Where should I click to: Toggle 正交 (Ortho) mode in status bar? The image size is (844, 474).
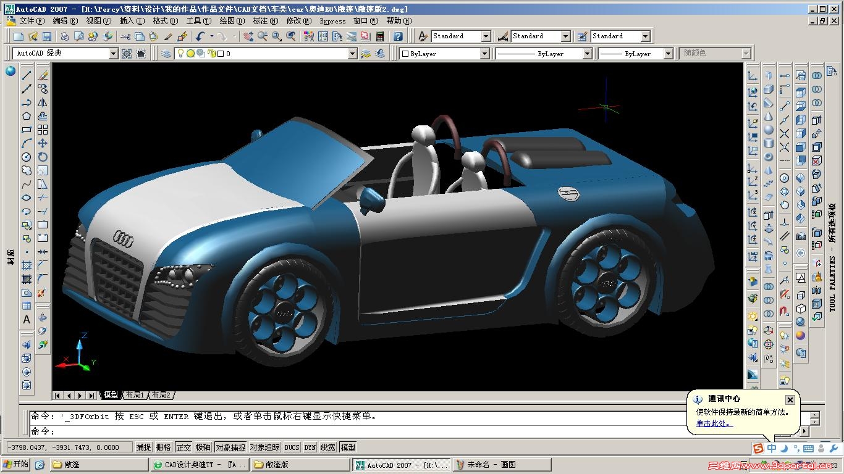tap(184, 447)
